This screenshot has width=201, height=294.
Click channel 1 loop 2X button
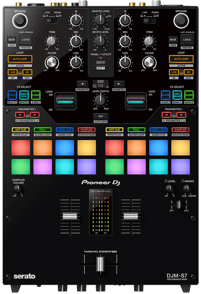[x=27, y=72]
